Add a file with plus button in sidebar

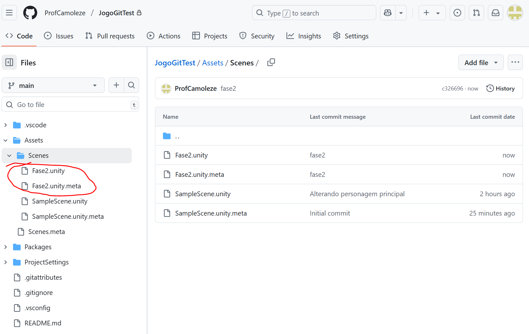point(116,85)
